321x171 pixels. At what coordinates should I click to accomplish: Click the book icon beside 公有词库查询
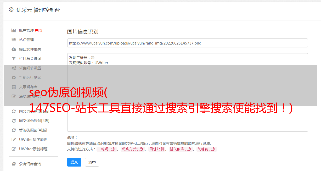(14, 164)
